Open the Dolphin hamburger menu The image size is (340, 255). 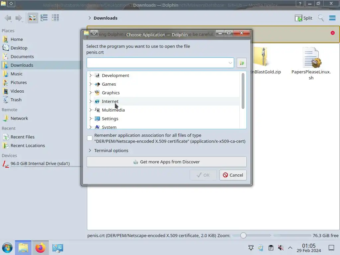pos(332,18)
